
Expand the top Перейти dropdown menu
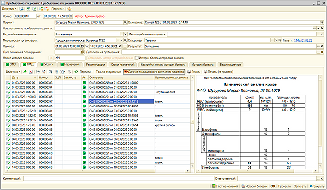point(58,8)
